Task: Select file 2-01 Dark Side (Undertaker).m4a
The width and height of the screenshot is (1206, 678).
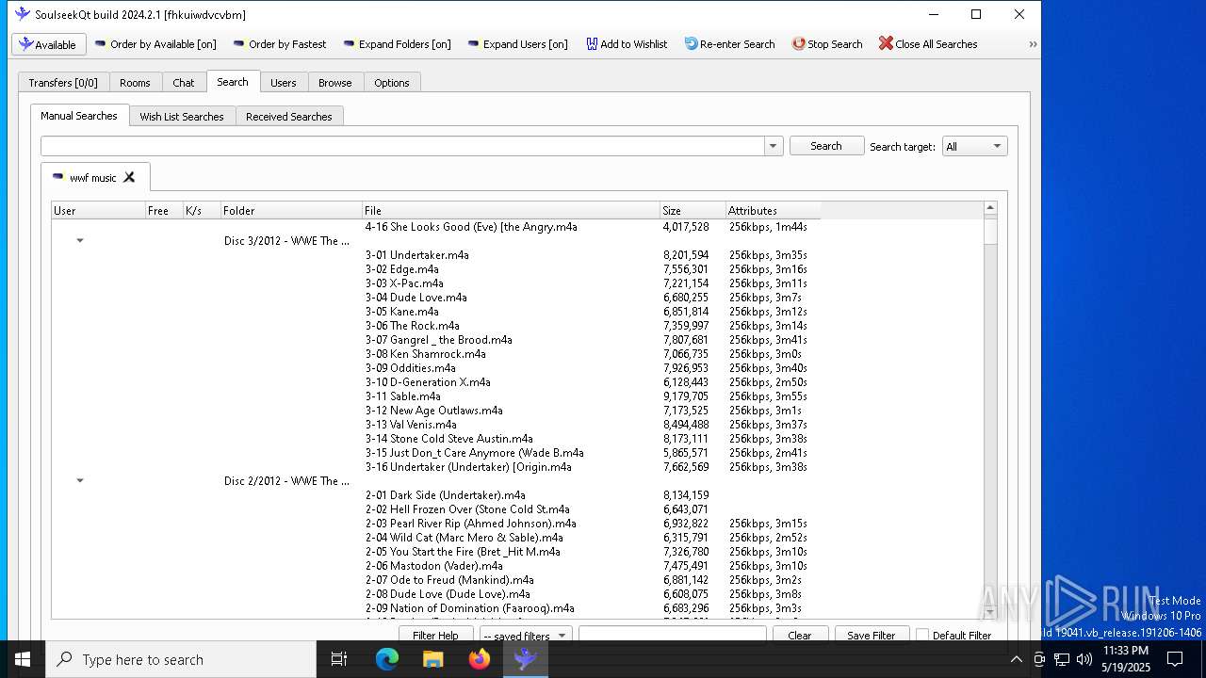Action: (446, 495)
